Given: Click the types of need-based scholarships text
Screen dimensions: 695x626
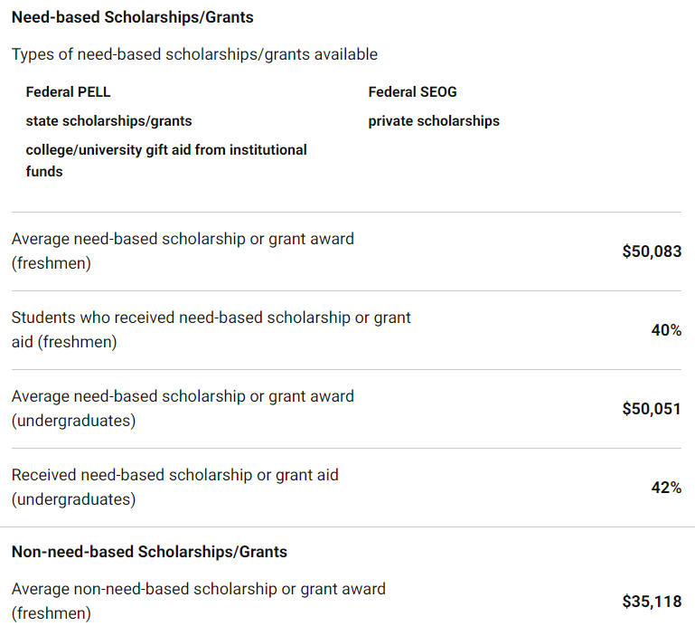Looking at the screenshot, I should 194,54.
